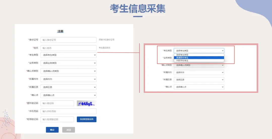272x139 pixels.
Task: Click the 考生信息采集 slide title
Action: [138, 8]
